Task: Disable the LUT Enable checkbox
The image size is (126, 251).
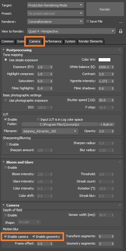Action: click(x=6, y=119)
